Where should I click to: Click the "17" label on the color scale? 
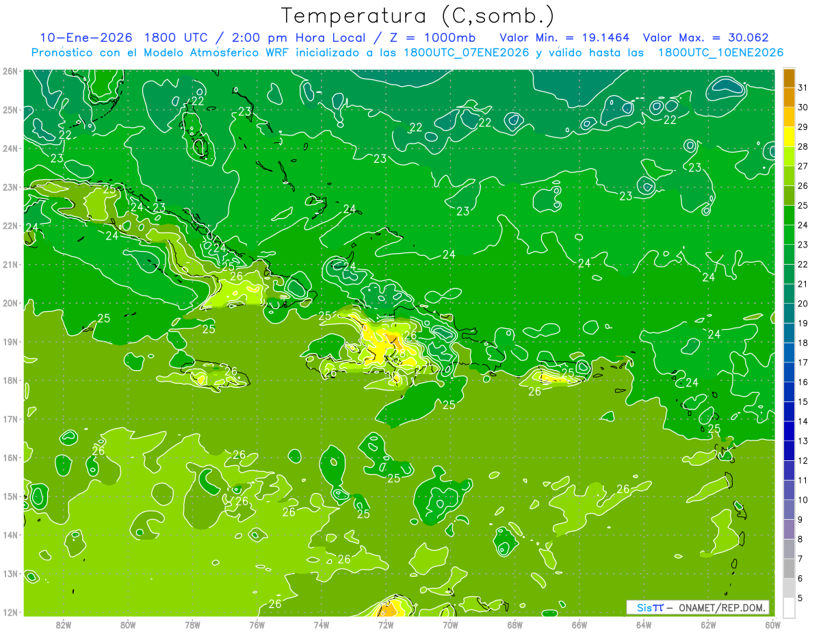[x=803, y=362]
